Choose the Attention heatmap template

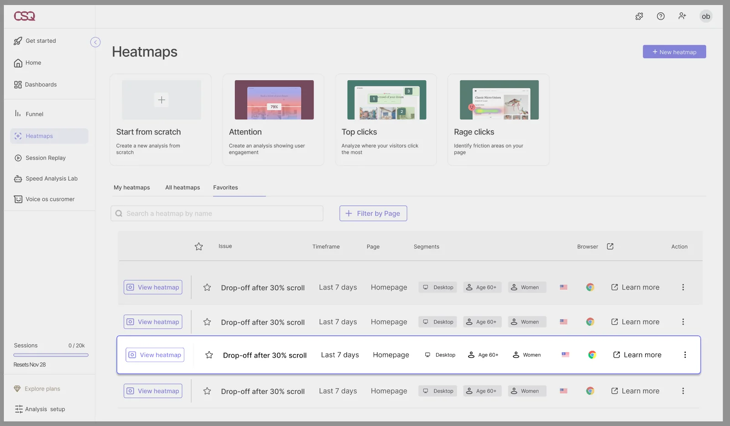pos(273,119)
